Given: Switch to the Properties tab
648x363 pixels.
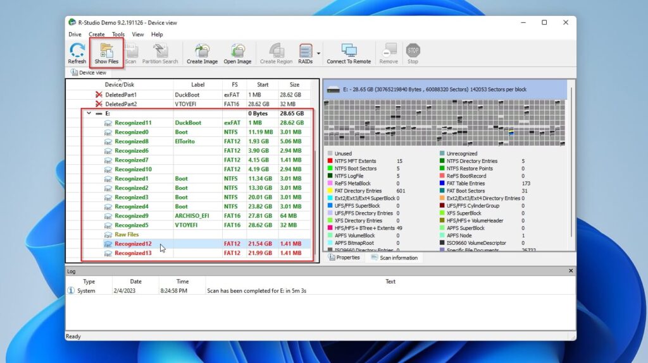Looking at the screenshot, I should (x=344, y=258).
